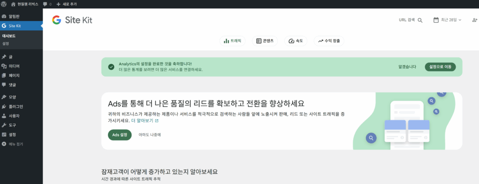This screenshot has width=479, height=184.
Task: Click the green checkmark icon in Analytics banner
Action: 111,67
